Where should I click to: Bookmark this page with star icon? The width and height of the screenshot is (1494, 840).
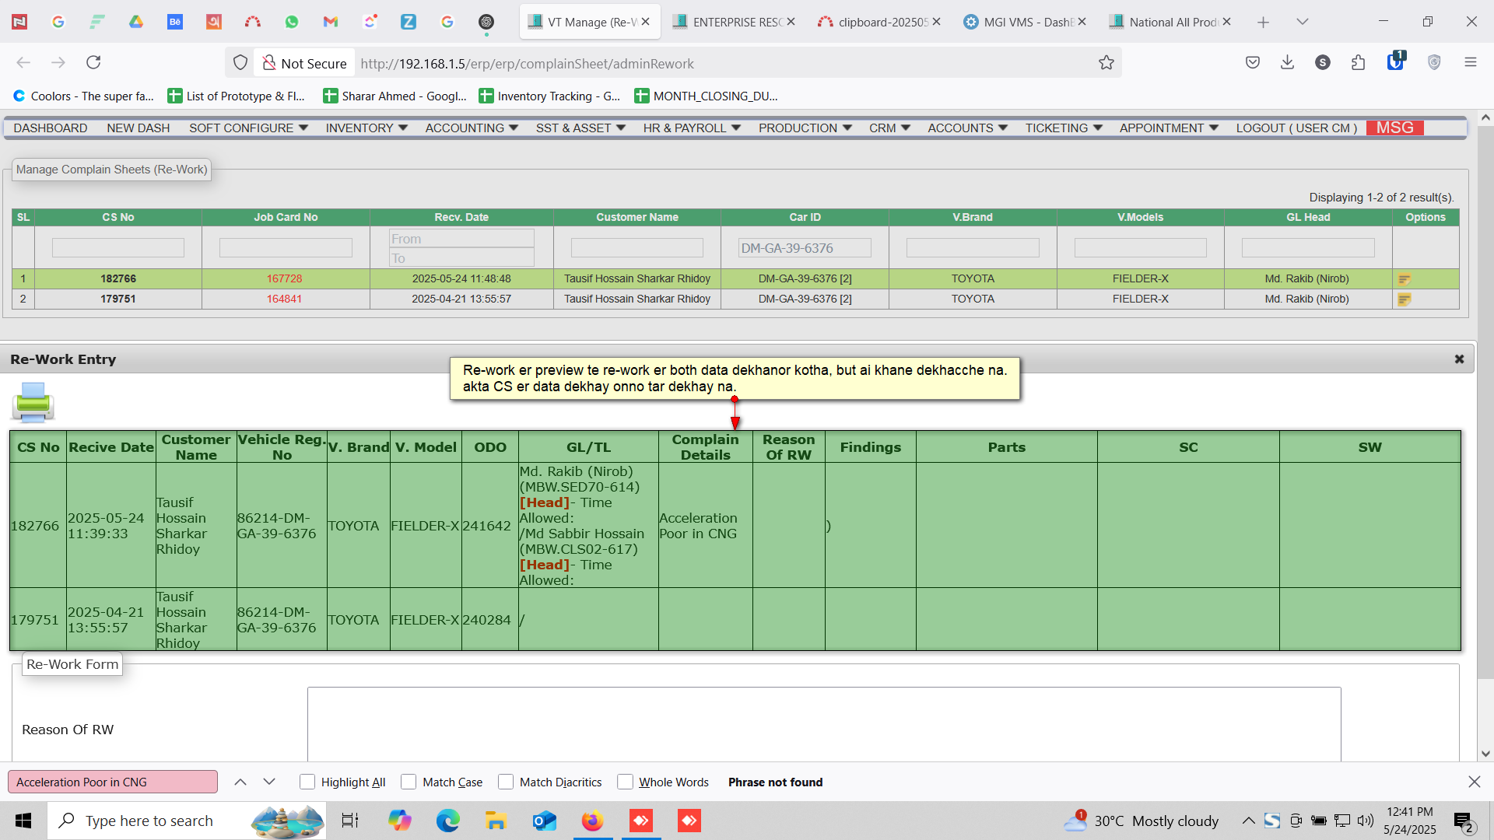coord(1106,63)
